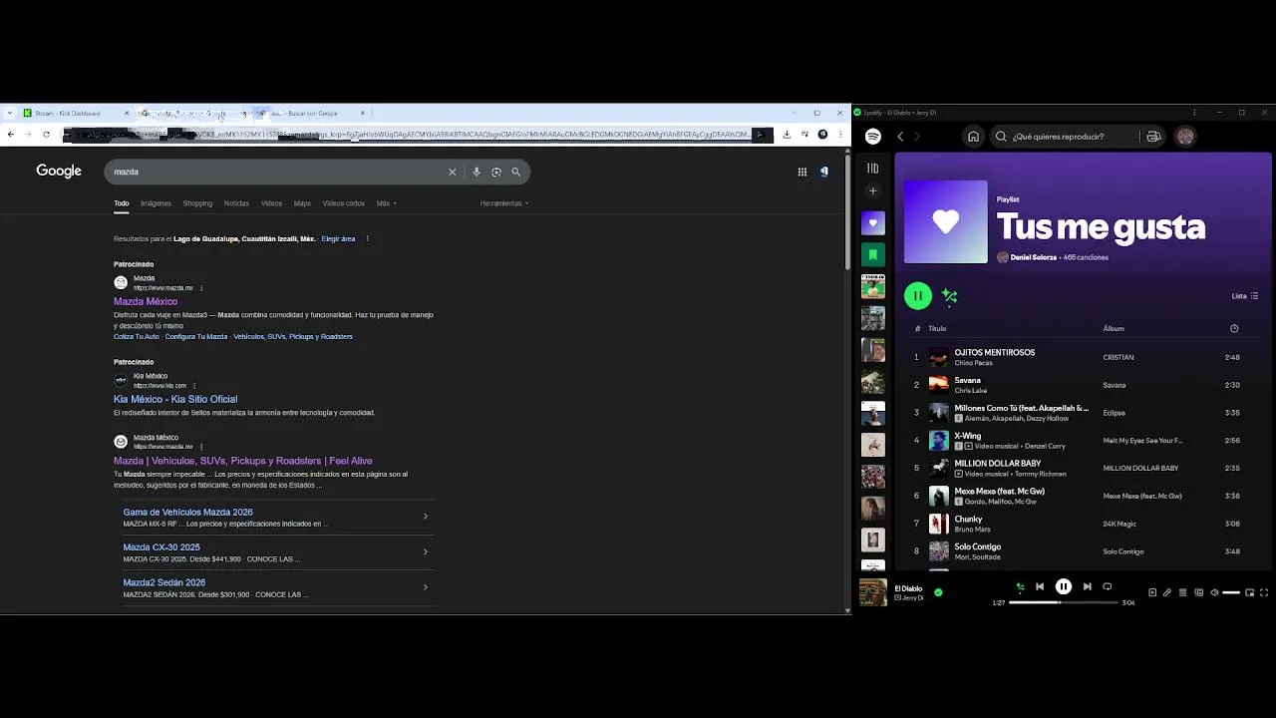
Task: Open playback queue icon
Action: click(x=1183, y=592)
